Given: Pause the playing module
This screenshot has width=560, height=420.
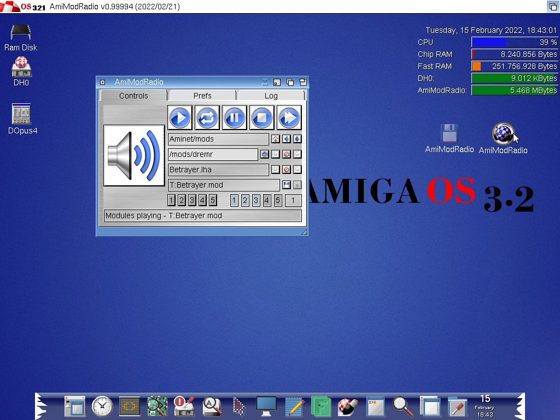Looking at the screenshot, I should point(235,118).
